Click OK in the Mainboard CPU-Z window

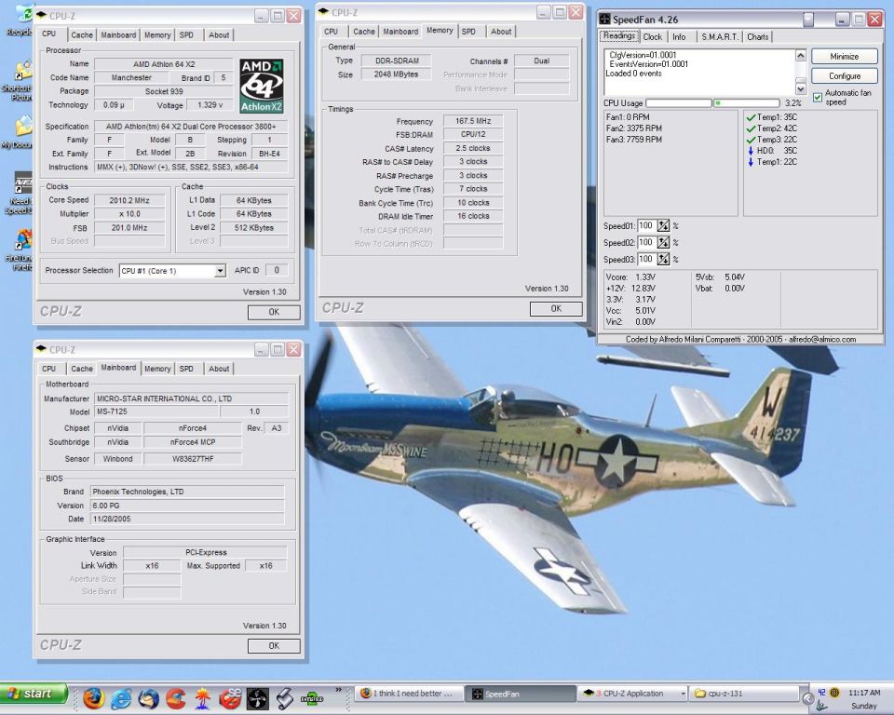[274, 646]
